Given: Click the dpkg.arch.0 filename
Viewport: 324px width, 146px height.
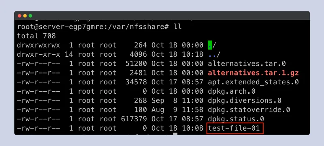Looking at the screenshot, I should click(232, 91).
